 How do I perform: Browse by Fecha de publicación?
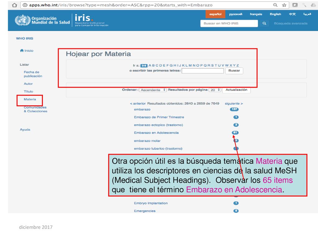click(x=33, y=74)
